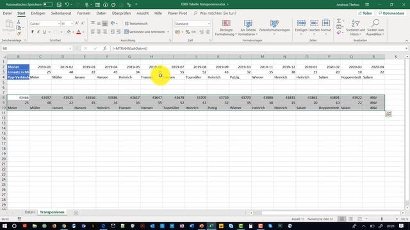Click the percent style icon
Image resolution: width=410 pixels, height=230 pixels.
pyautogui.click(x=188, y=32)
